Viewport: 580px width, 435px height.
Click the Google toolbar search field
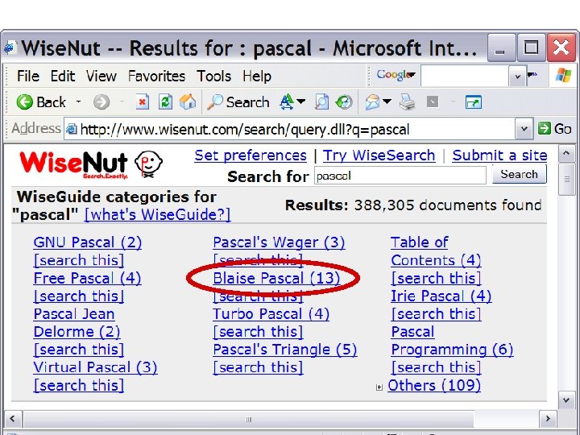tap(465, 77)
